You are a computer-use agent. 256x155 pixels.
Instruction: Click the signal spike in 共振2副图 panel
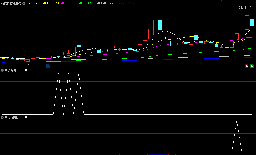point(237,137)
